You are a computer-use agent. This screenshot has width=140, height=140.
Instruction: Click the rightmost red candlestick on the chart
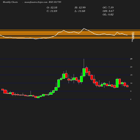pos(127,86)
